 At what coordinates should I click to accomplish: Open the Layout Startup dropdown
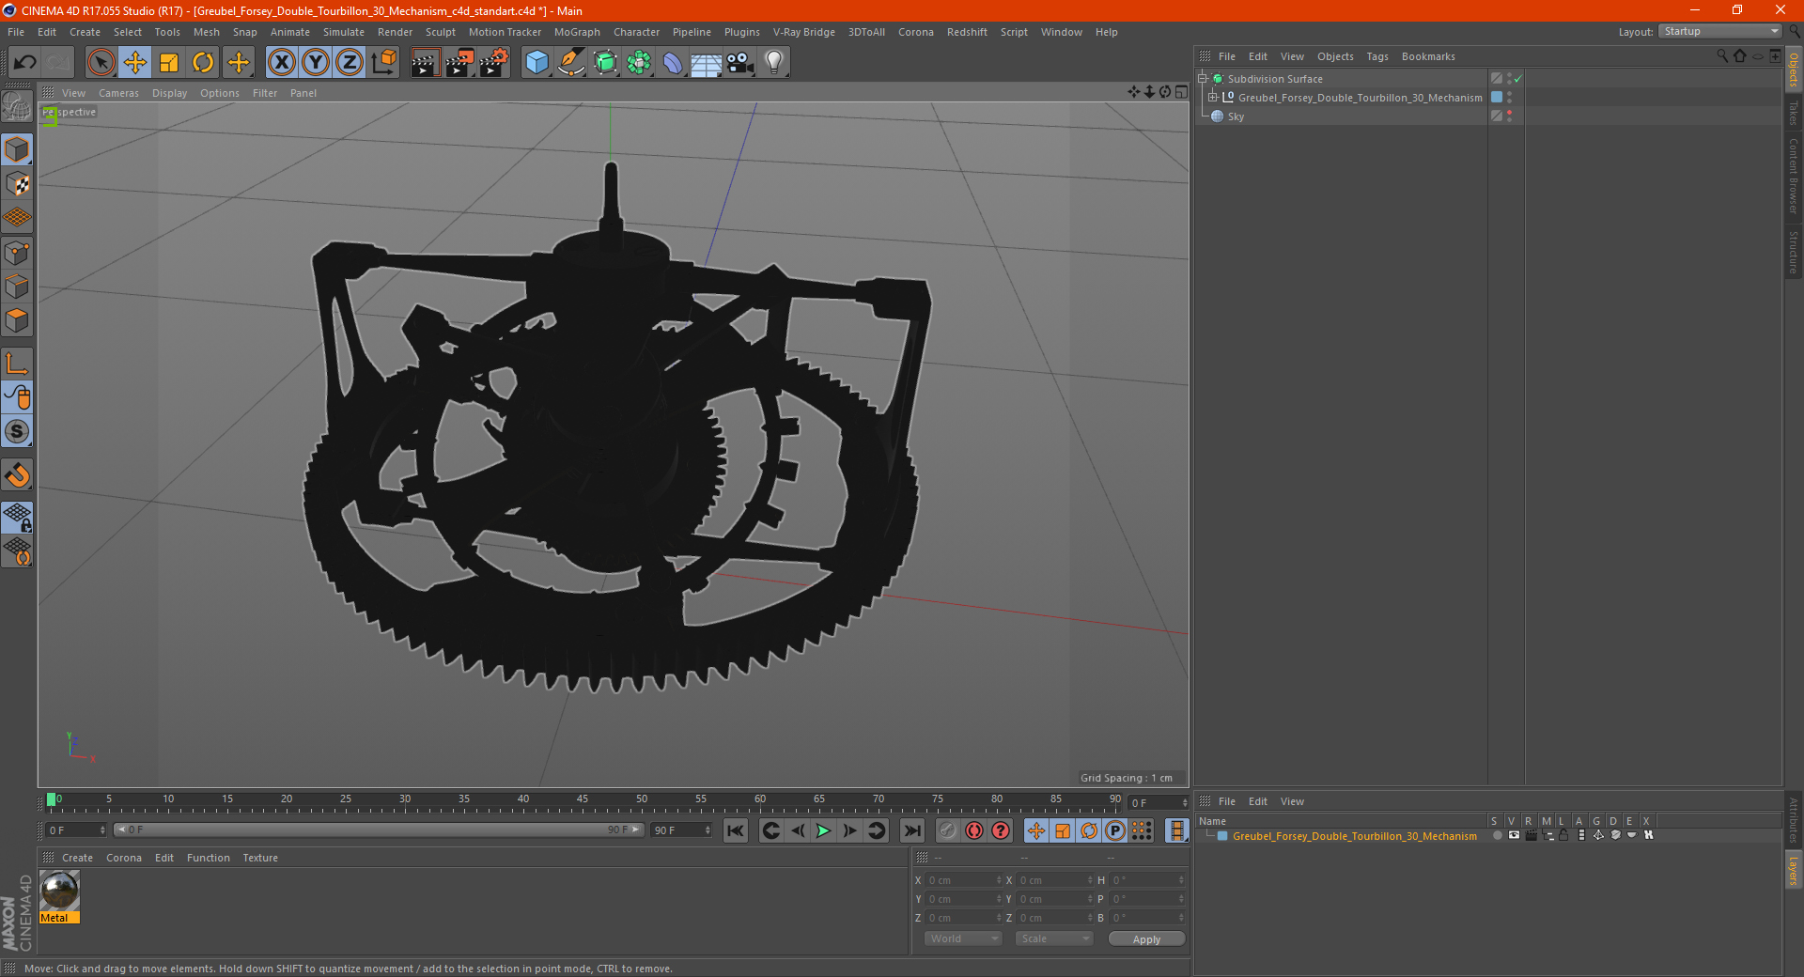(x=1720, y=32)
